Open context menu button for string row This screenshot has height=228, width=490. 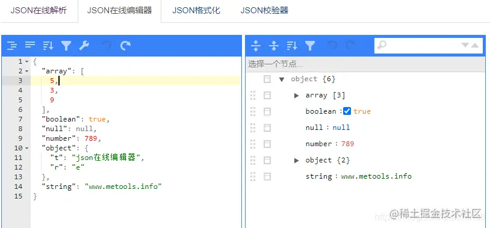(x=267, y=176)
